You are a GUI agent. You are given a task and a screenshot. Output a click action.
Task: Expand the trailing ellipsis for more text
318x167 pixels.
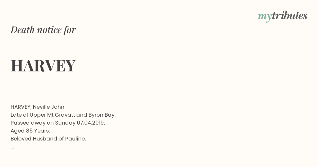pos(12,147)
